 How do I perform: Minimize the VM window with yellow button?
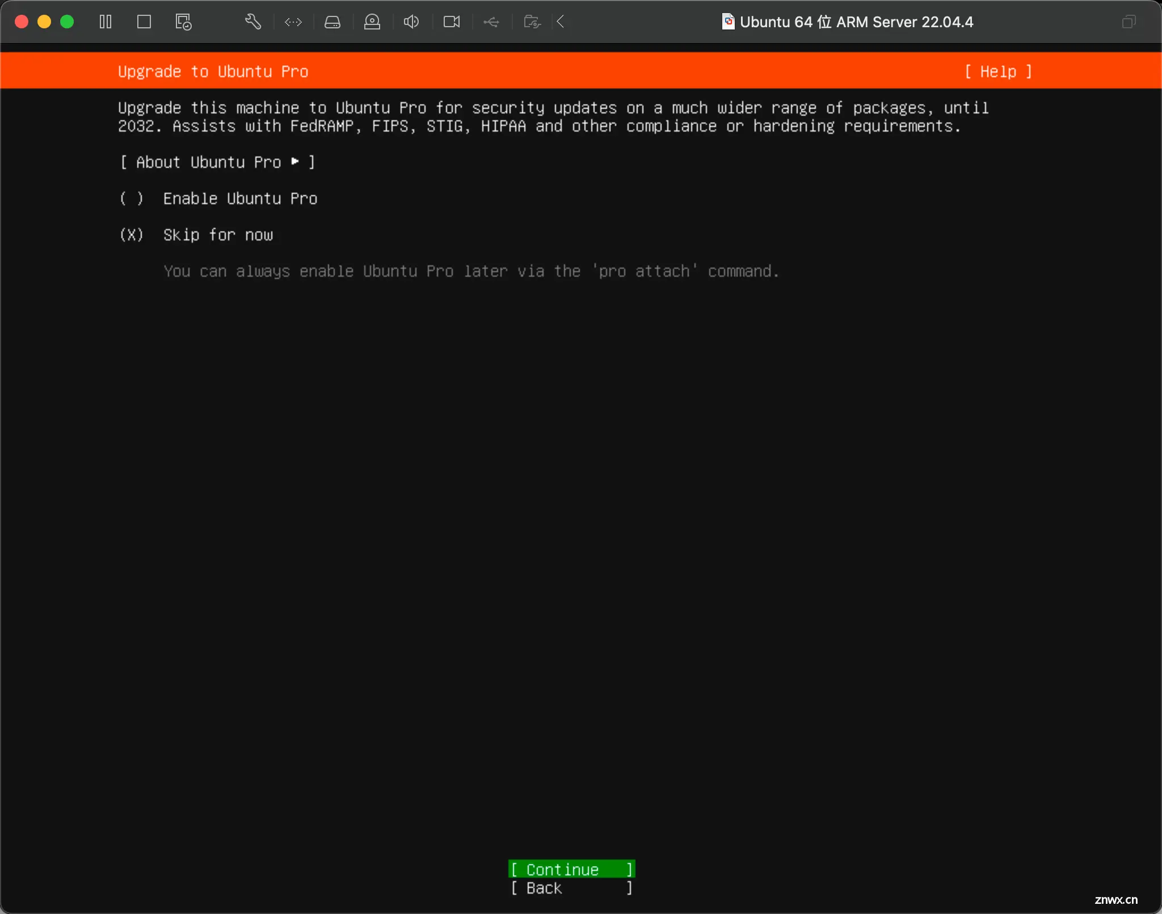(x=44, y=22)
